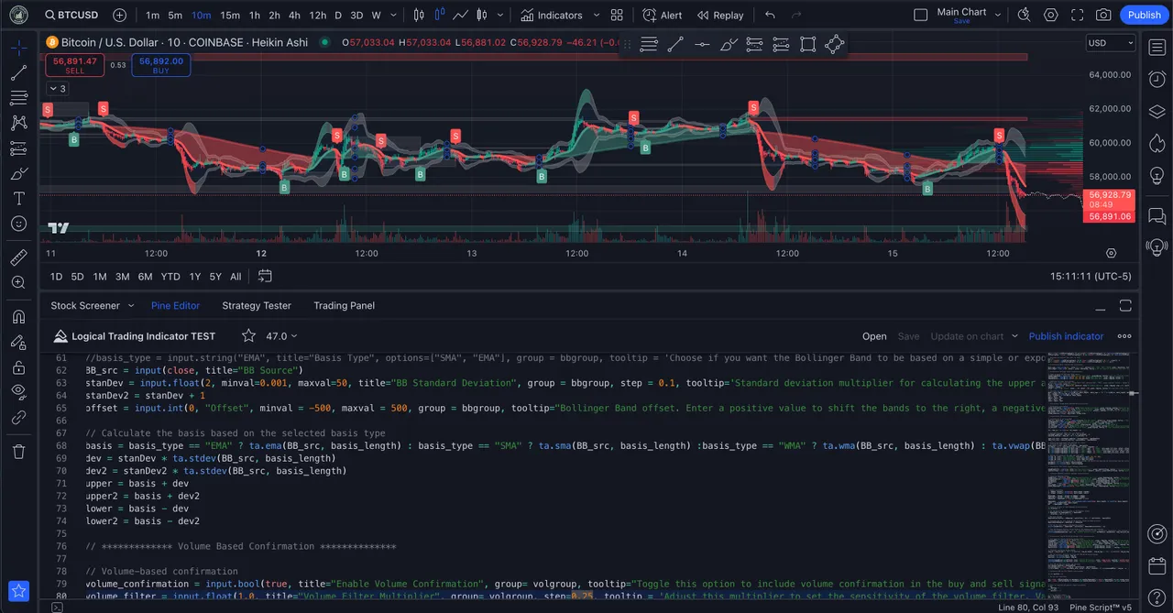
Task: Select the Text tool in left toolbar
Action: [x=18, y=198]
